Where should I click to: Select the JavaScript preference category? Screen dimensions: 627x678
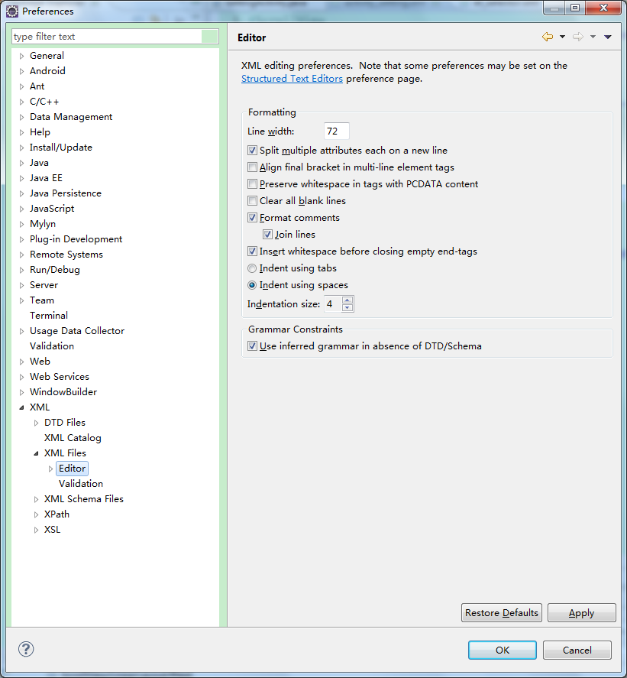coord(52,209)
